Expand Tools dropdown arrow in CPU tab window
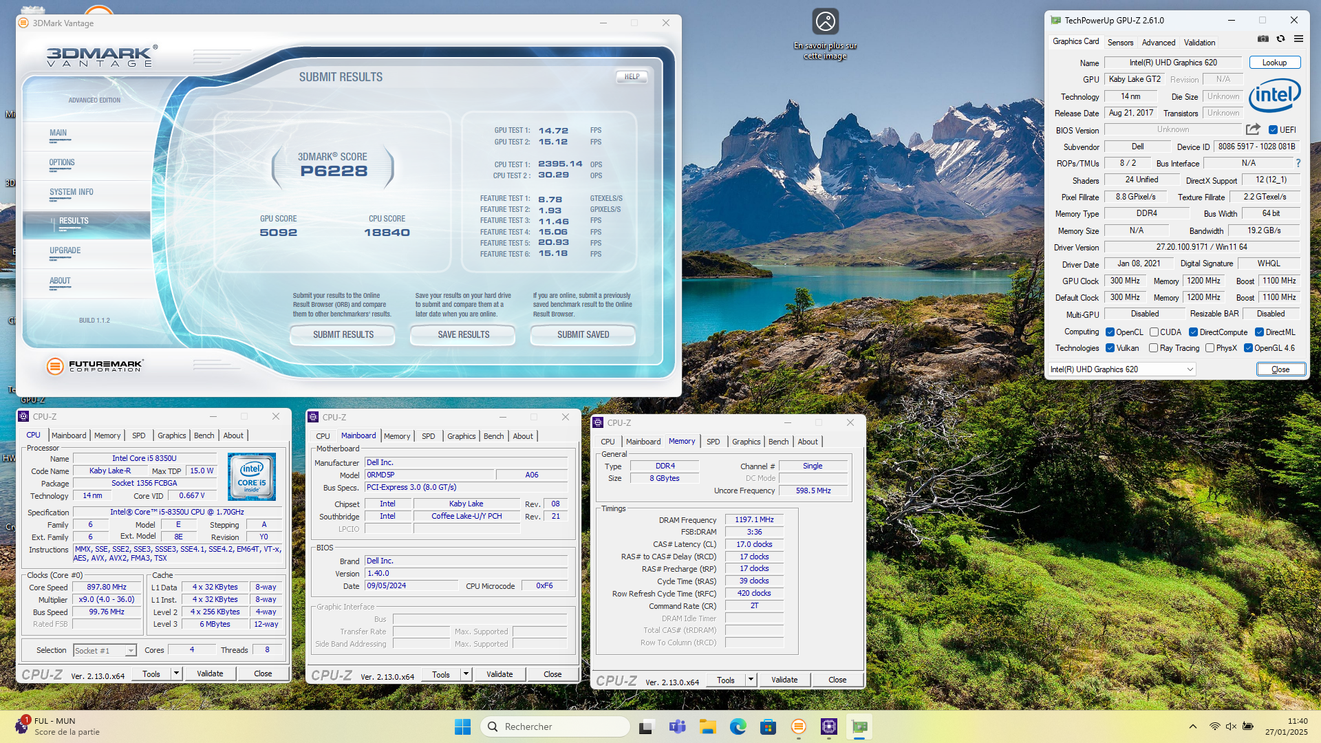 [x=177, y=674]
